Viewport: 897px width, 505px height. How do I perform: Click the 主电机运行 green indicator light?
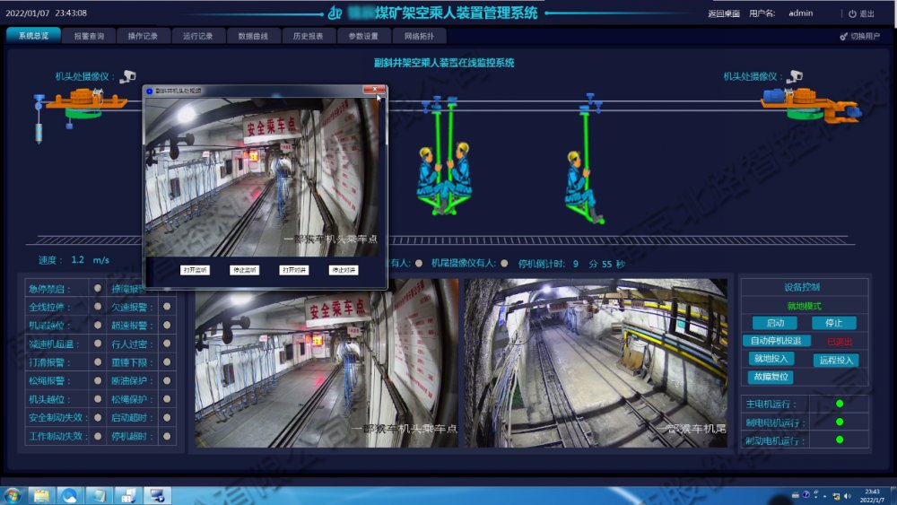coord(840,404)
